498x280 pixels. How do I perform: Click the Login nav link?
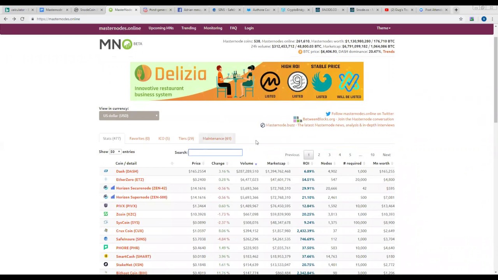[249, 28]
